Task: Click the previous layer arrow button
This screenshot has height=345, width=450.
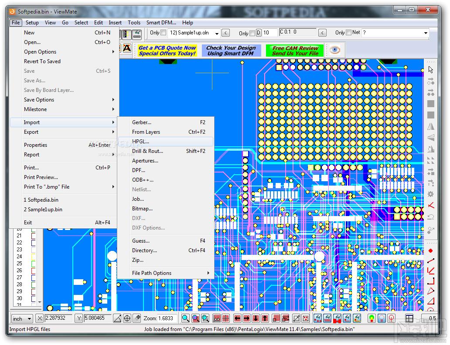Action: point(226,33)
